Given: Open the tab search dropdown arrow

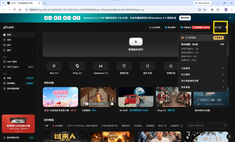Looking at the screenshot, I should click(3, 3).
